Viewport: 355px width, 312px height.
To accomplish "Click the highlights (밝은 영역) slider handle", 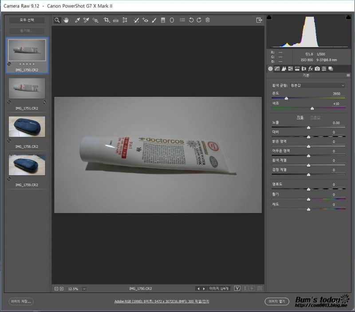I will (x=308, y=146).
